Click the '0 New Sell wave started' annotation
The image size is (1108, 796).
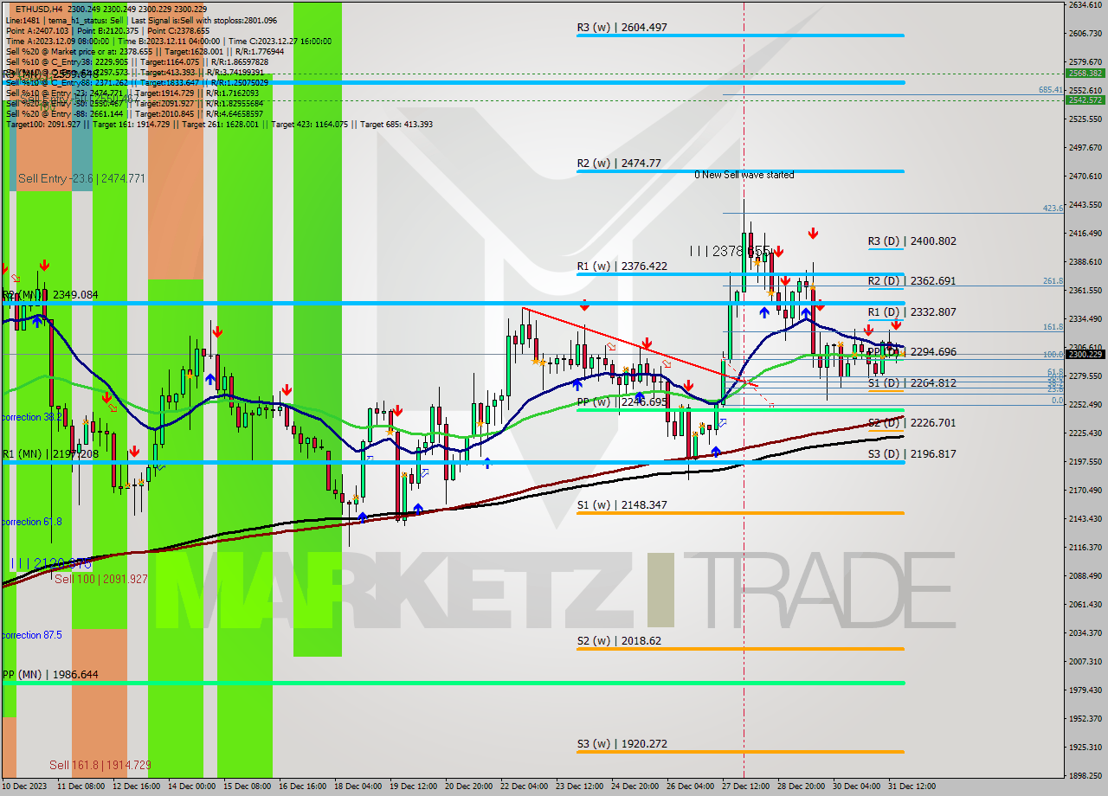point(744,175)
